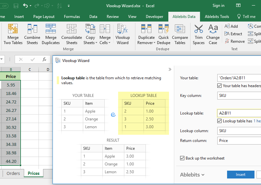Open the Developer tab
The width and height of the screenshot is (261, 185).
(x=154, y=17)
